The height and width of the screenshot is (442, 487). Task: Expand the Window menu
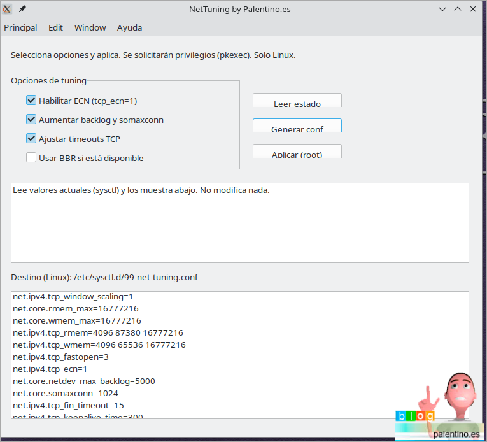click(x=90, y=28)
